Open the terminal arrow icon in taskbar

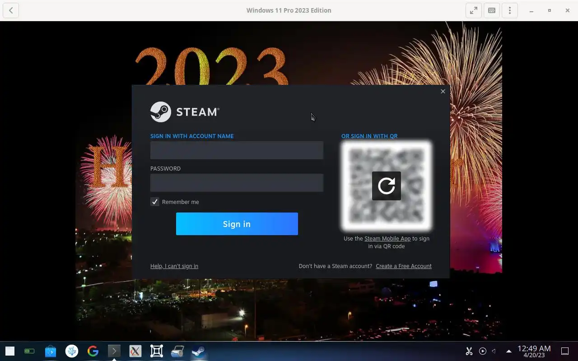coord(114,351)
